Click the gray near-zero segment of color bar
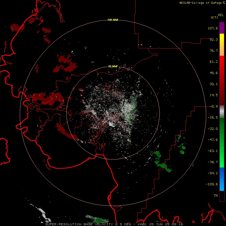 (x=222, y=112)
